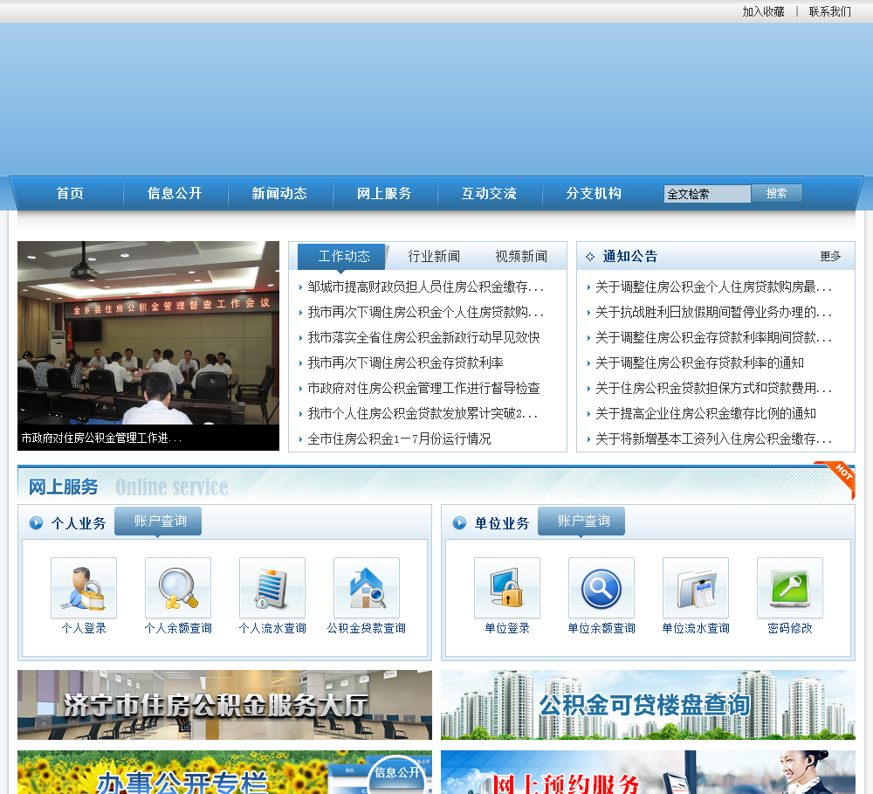The height and width of the screenshot is (794, 873).
Task: Open the 公积金贷款查询 house icon
Action: [x=367, y=588]
